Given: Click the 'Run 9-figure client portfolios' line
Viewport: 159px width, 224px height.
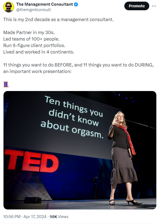Looking at the screenshot, I should (x=34, y=45).
